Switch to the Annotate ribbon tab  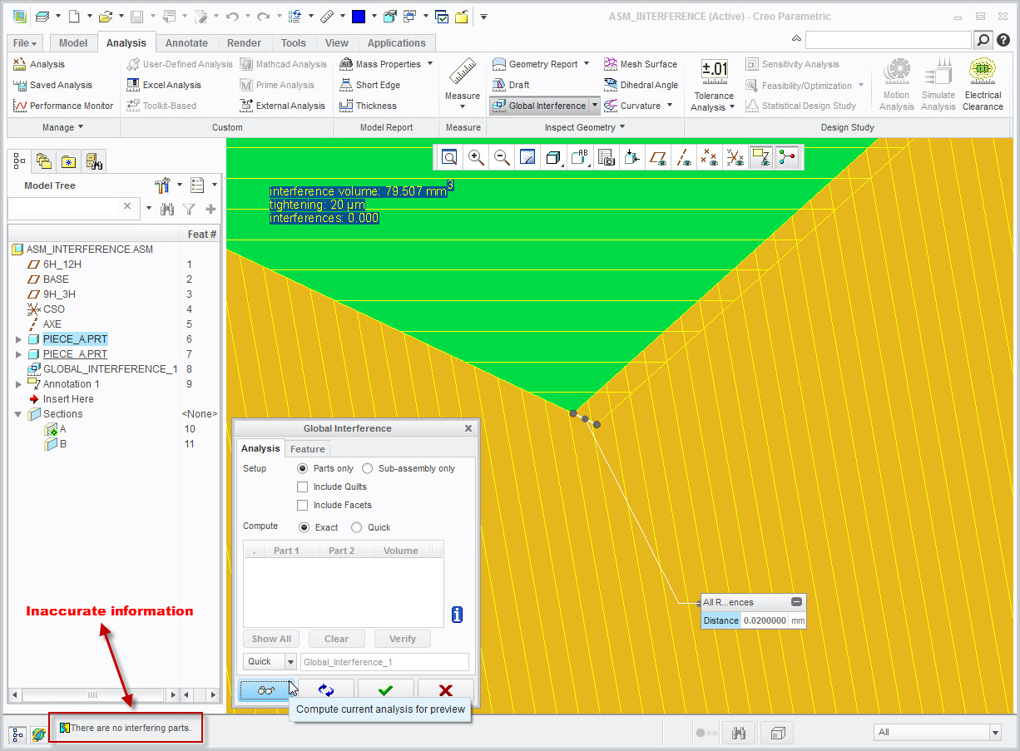[x=186, y=43]
